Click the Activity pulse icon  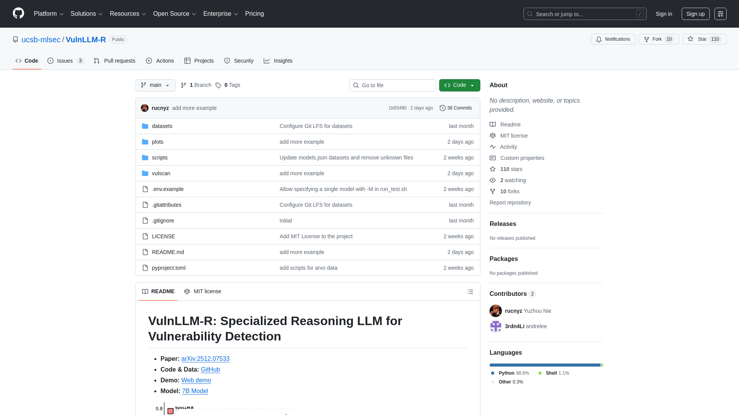tap(493, 147)
